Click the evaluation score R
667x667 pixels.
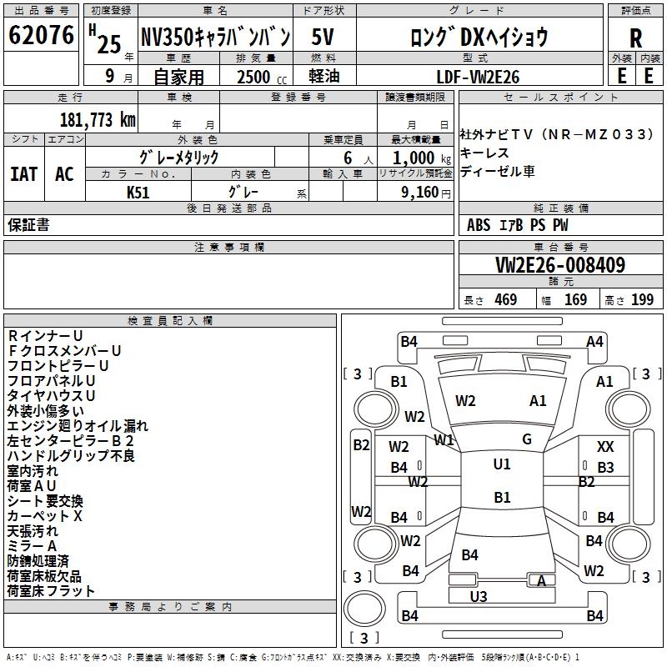(x=635, y=38)
